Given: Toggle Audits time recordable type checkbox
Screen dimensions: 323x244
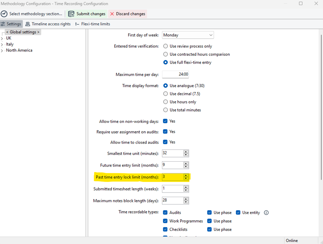Looking at the screenshot, I should click(165, 213).
